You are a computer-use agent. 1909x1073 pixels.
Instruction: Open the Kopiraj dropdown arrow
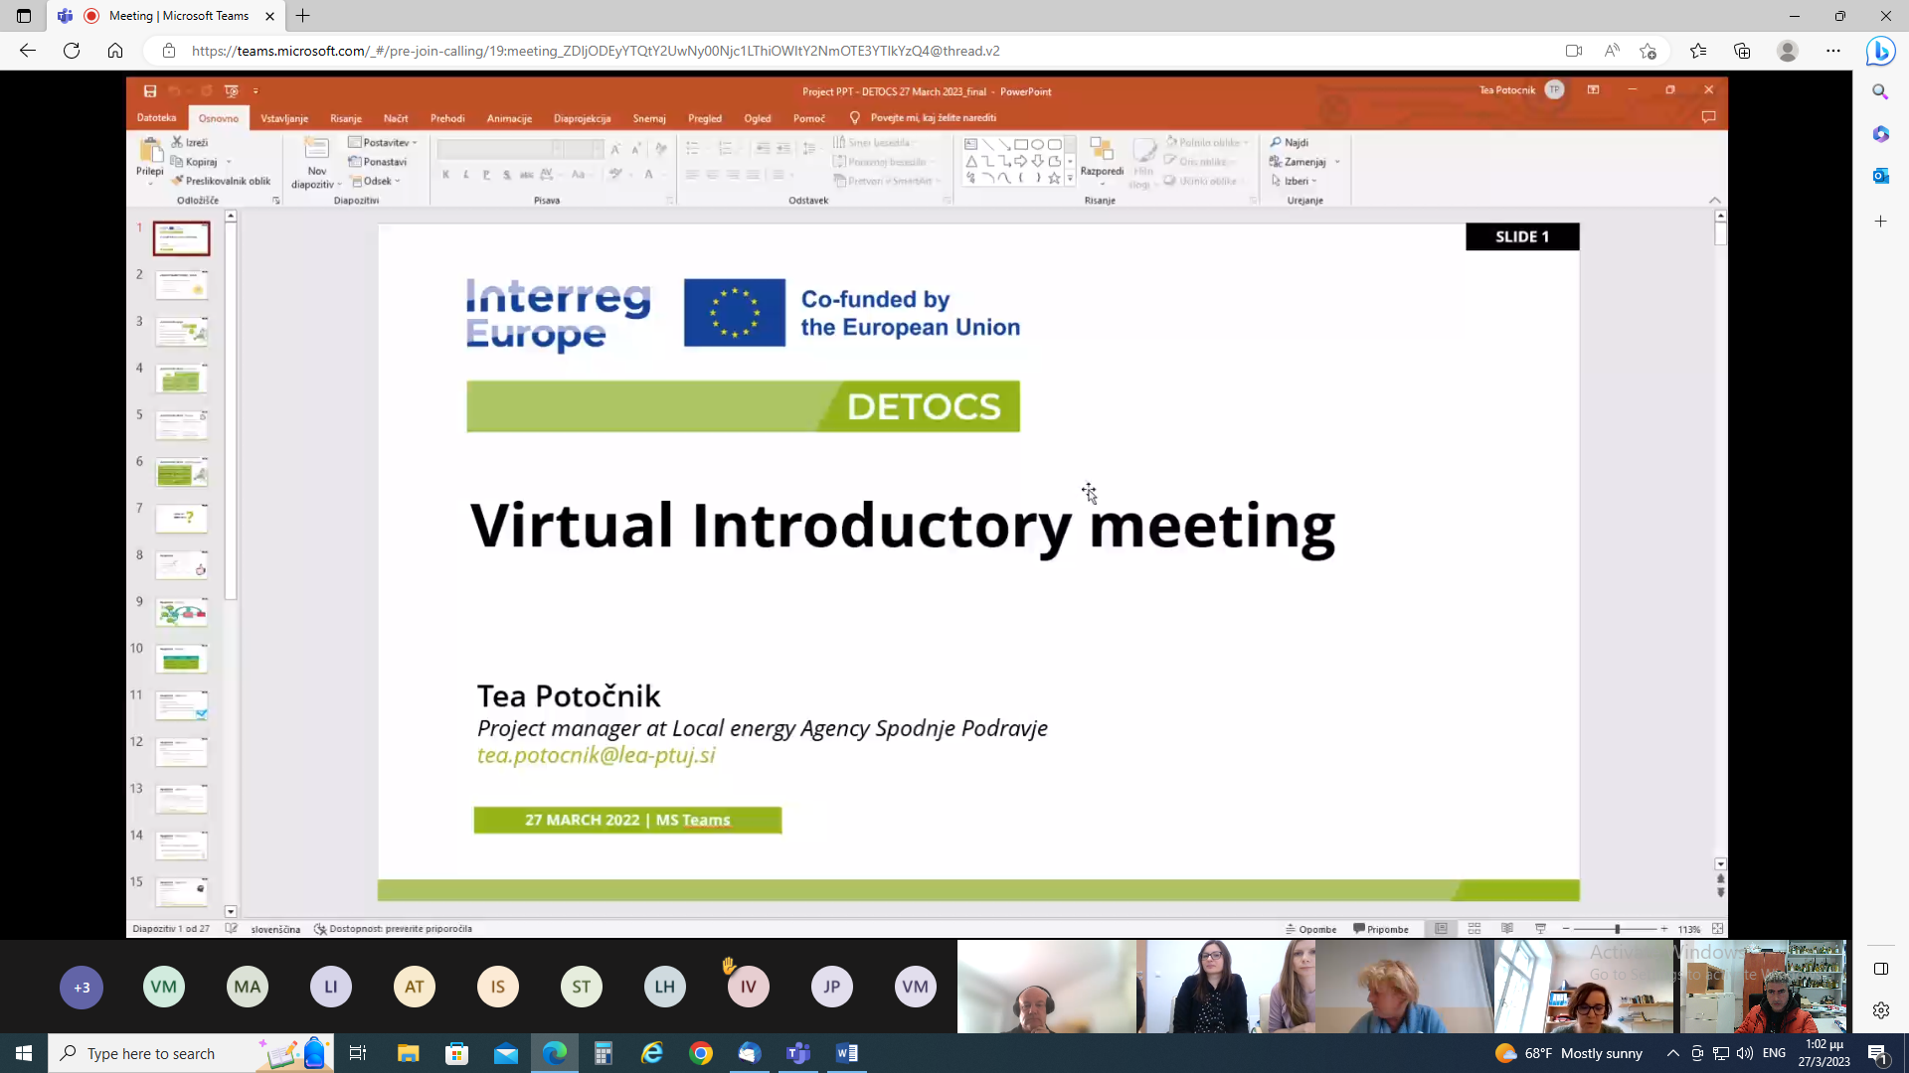coord(229,162)
